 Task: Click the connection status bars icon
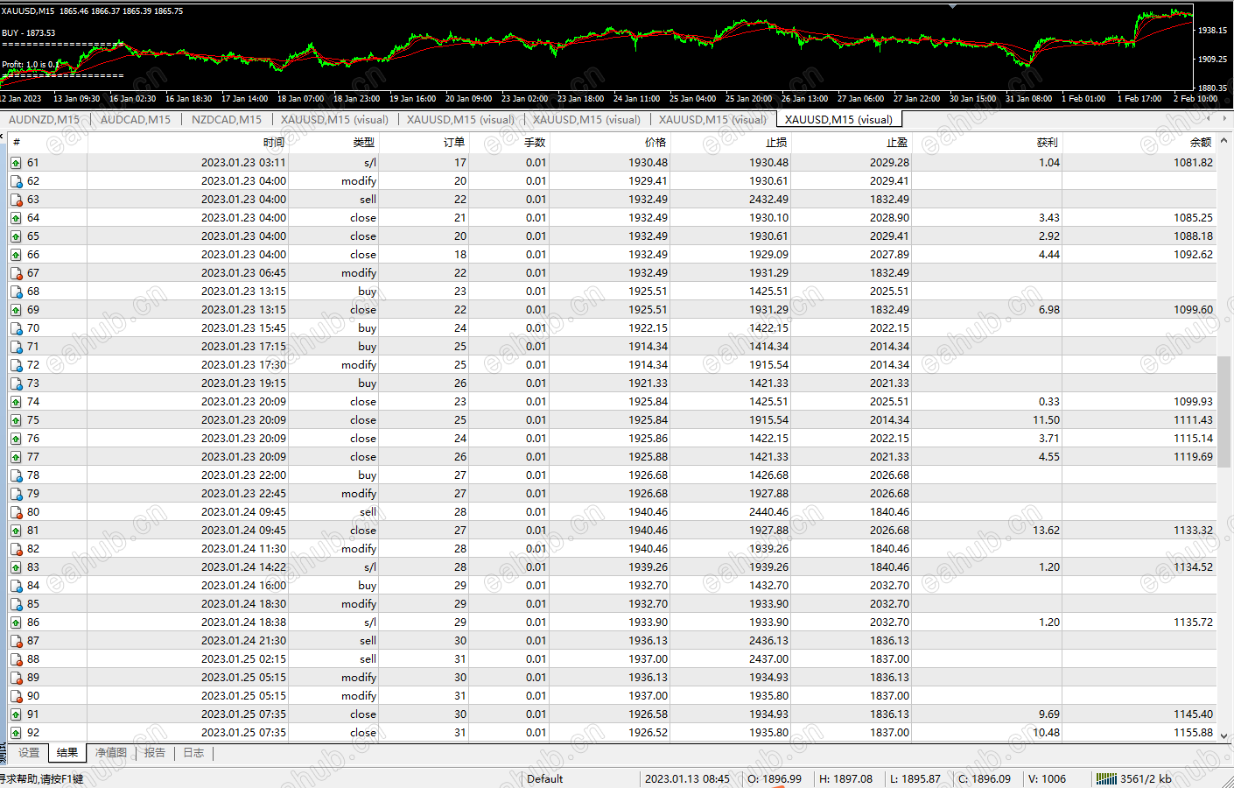[x=1106, y=778]
